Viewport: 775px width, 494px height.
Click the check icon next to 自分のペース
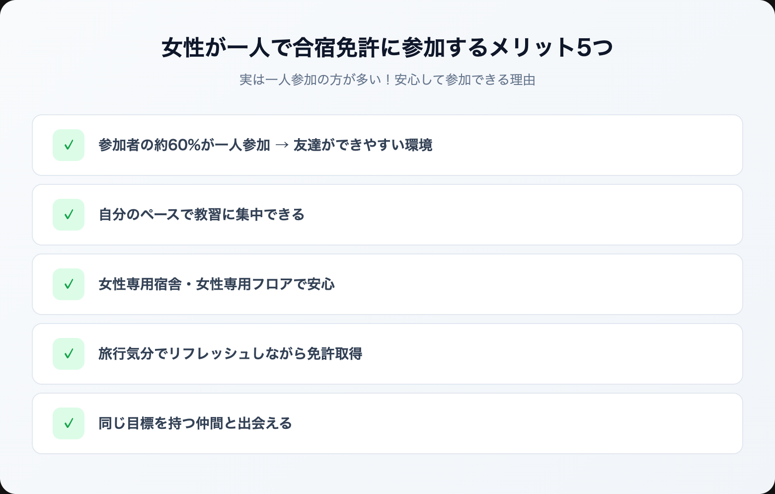click(69, 215)
